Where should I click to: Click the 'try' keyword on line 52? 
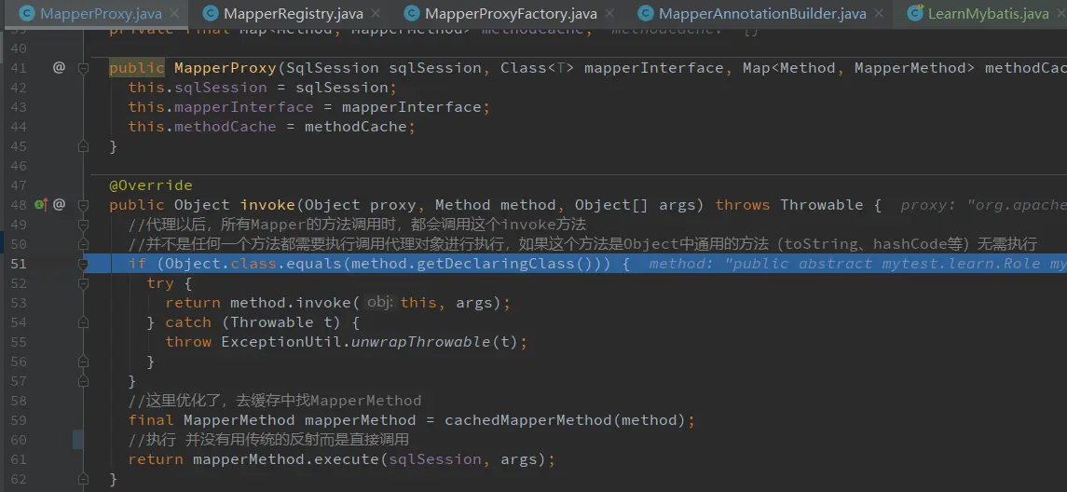coord(160,283)
